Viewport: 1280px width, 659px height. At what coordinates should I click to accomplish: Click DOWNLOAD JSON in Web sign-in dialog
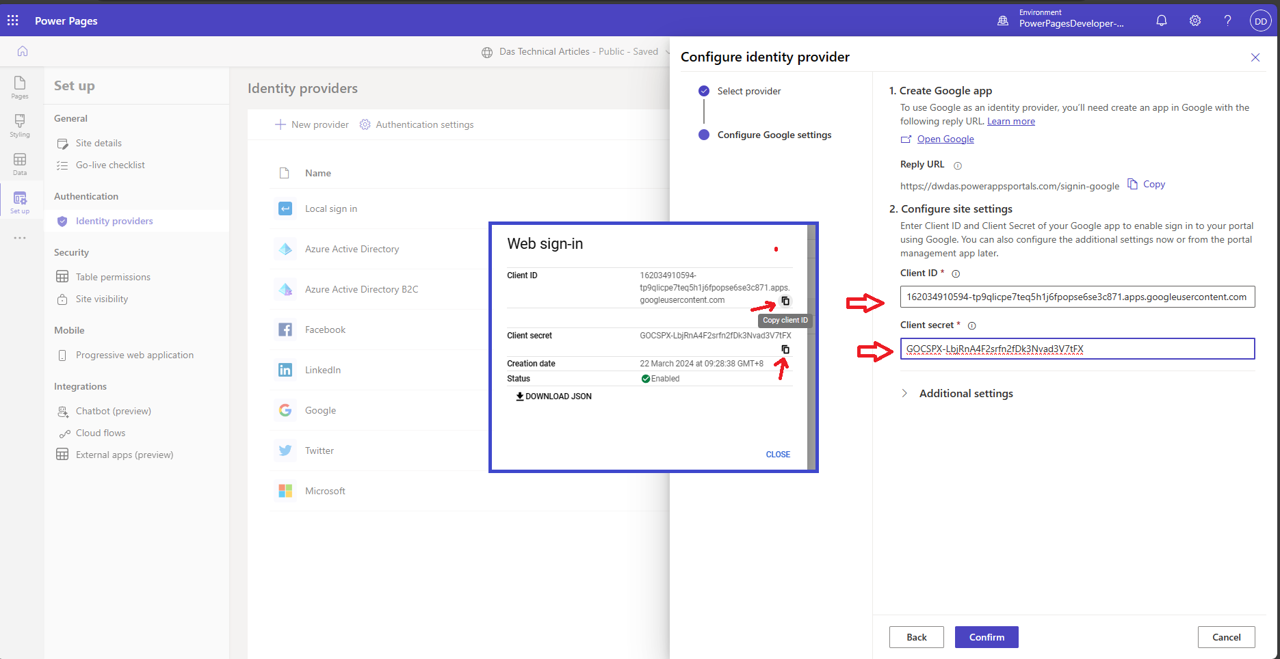553,396
